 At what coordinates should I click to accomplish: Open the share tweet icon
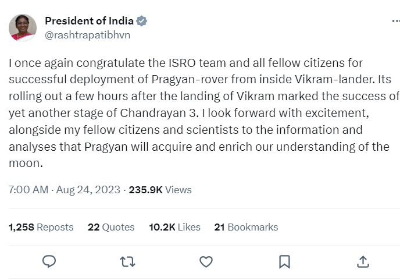362,262
